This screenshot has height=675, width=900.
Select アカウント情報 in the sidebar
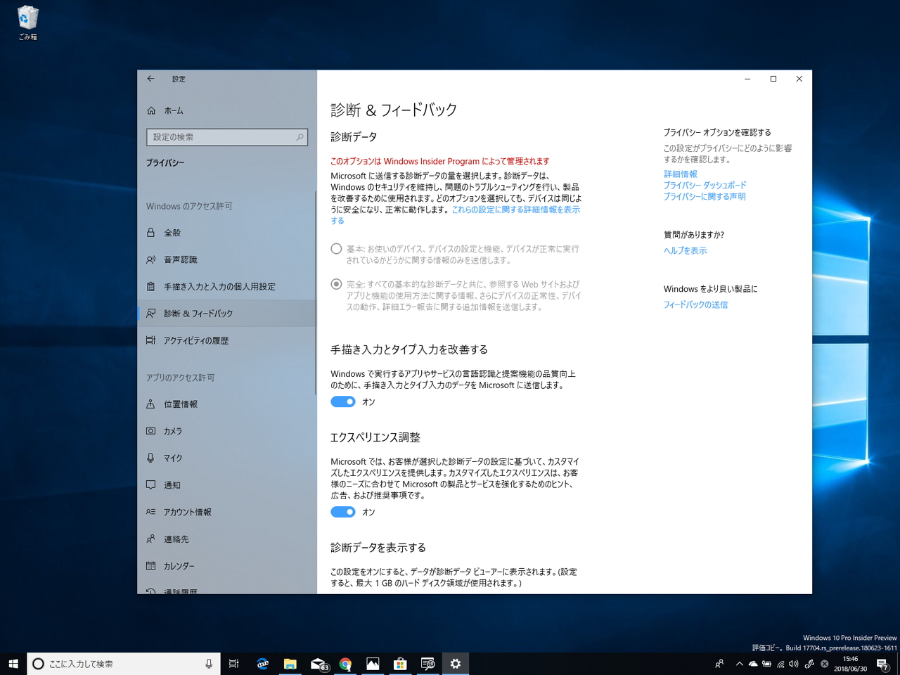coord(187,512)
